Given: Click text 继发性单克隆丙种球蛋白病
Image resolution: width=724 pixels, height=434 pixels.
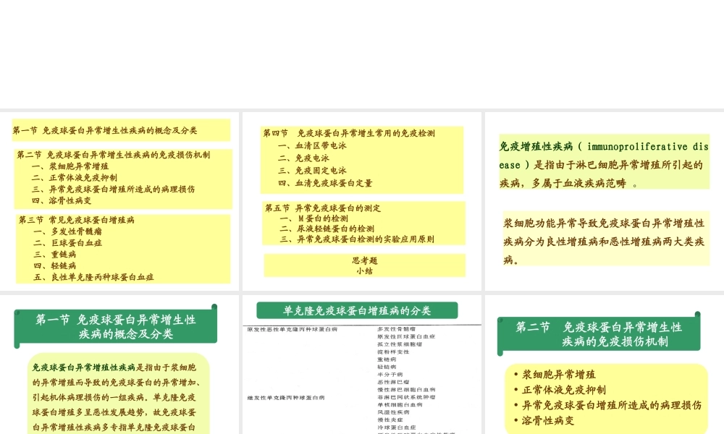Looking at the screenshot, I should coord(285,397).
